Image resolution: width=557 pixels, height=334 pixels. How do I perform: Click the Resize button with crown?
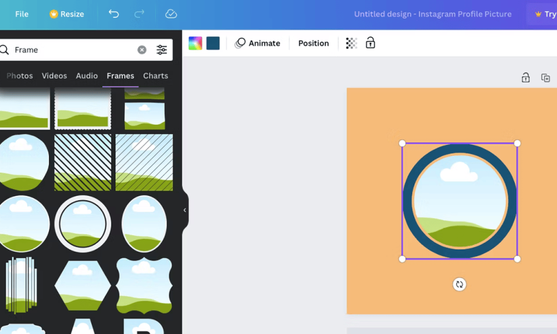click(x=67, y=14)
